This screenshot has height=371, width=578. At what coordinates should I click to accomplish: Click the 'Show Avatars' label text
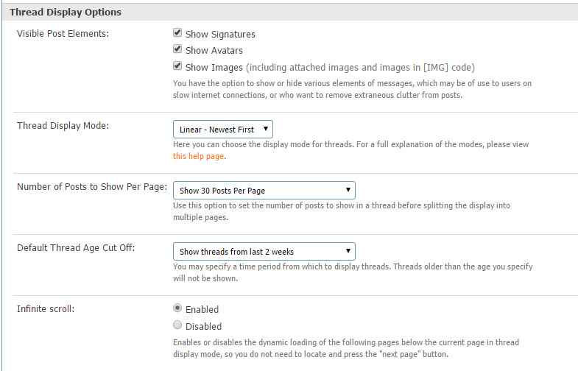tap(214, 51)
